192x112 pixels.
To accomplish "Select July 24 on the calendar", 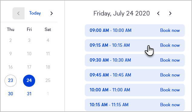I will click(x=29, y=81).
